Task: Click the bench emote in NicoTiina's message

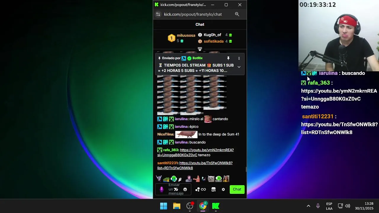Action: (186, 135)
